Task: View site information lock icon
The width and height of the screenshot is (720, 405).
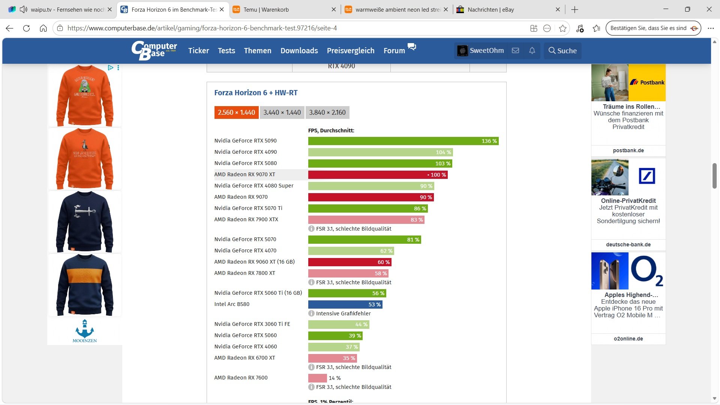Action: tap(60, 28)
